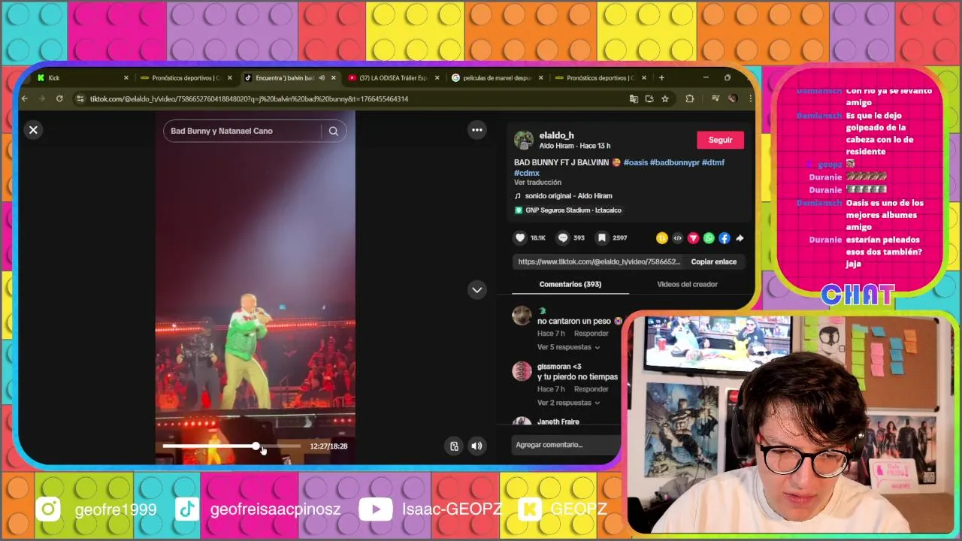The width and height of the screenshot is (962, 541).
Task: Switch to the Kick browser tab
Action: 80,77
